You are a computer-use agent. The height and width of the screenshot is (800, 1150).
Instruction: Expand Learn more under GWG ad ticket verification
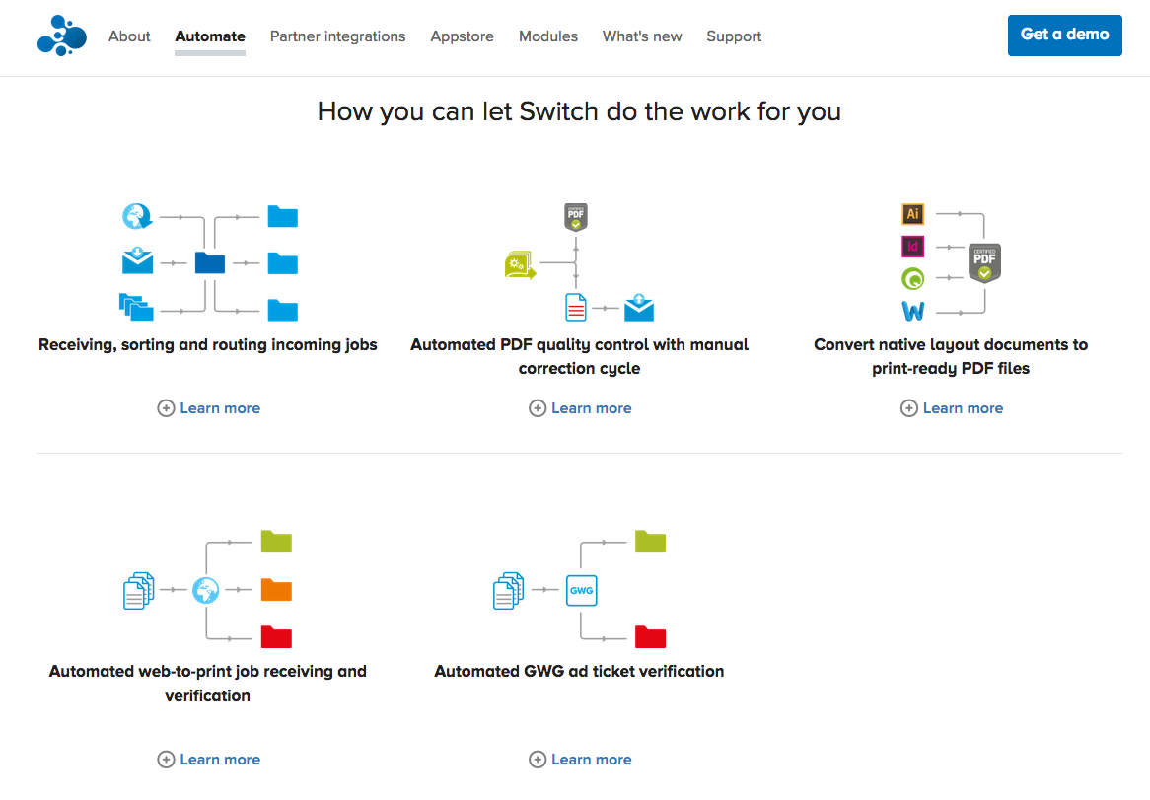580,760
